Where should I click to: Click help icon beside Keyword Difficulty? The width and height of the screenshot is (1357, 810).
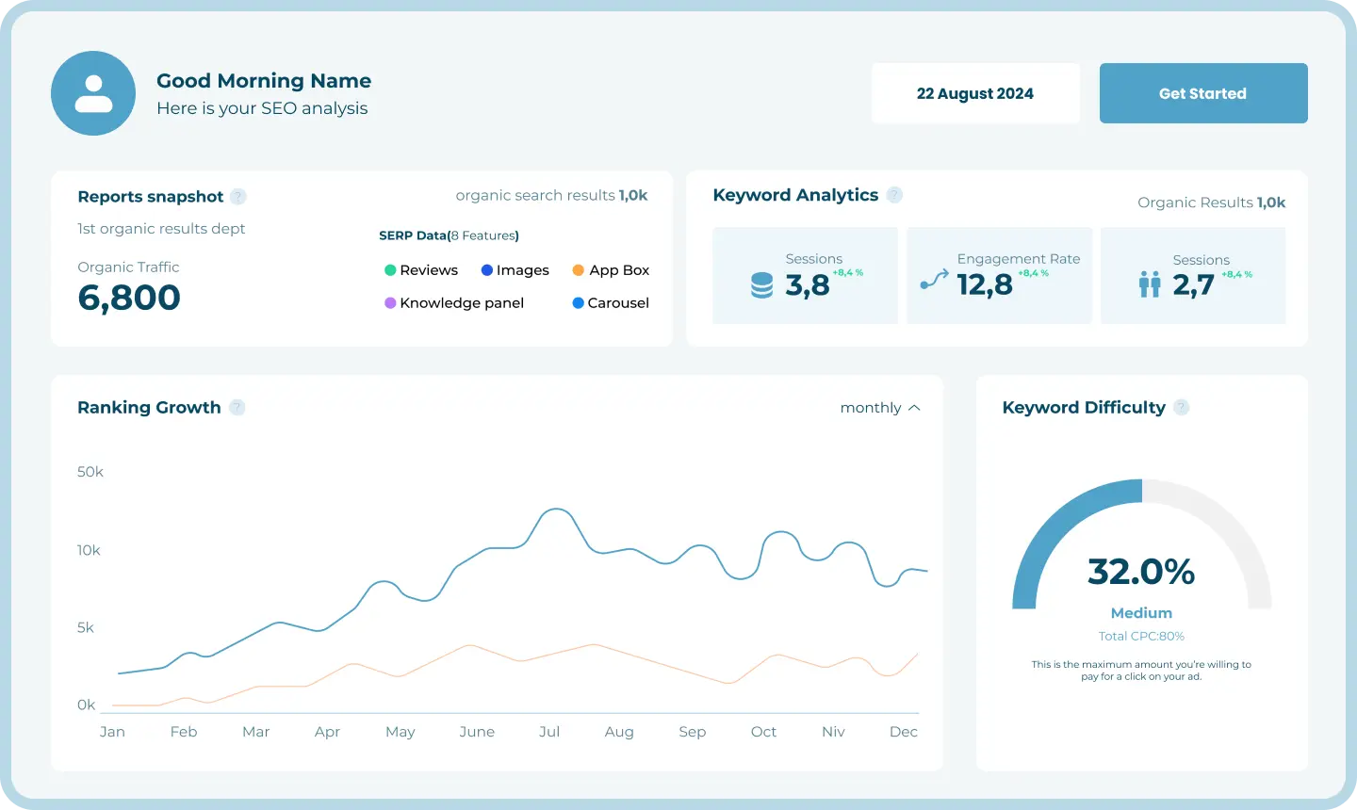coord(1182,407)
